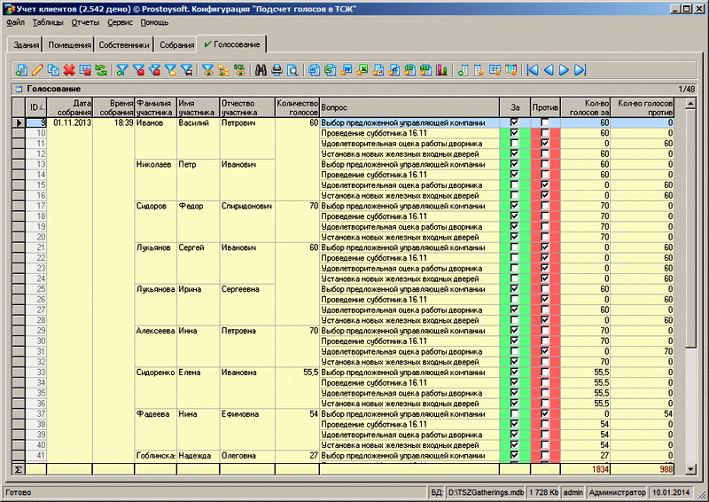Toggle 'За' checkbox in row ID 9
Viewport: 709px width, 502px height.
coord(514,122)
